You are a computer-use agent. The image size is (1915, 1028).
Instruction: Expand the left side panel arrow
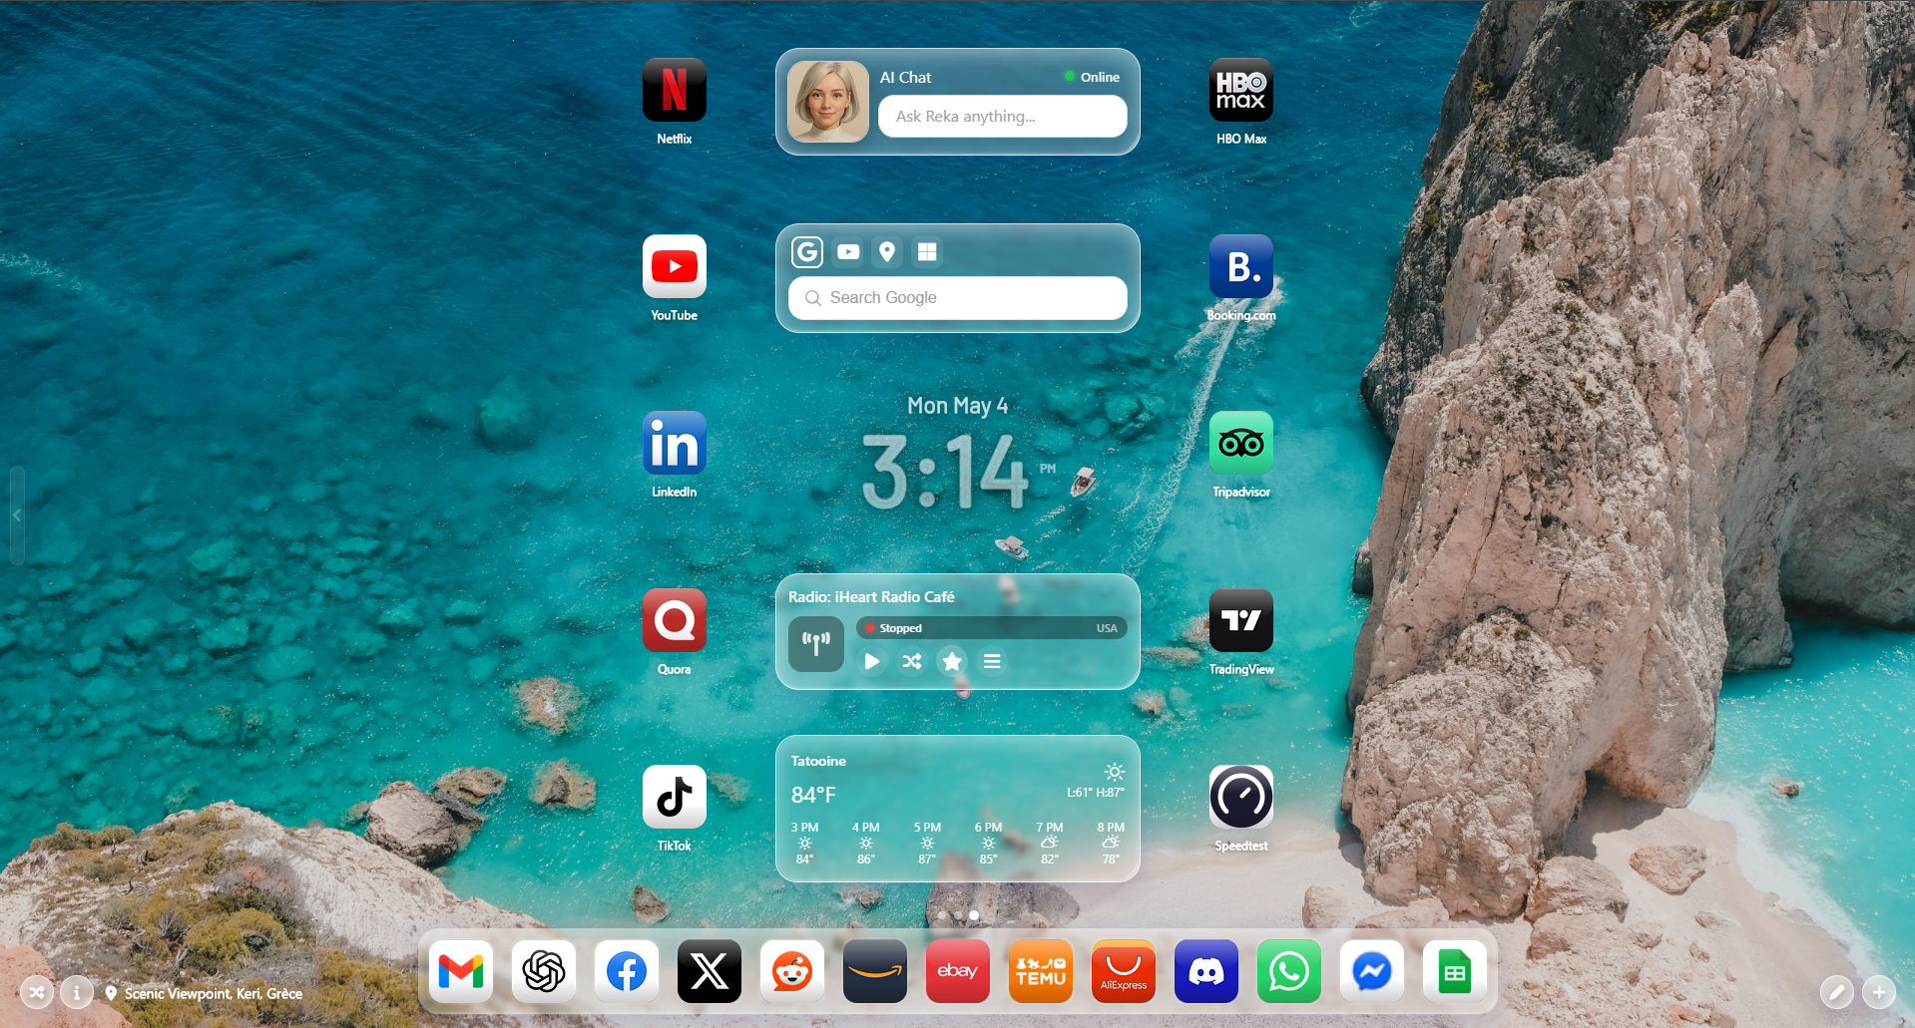tap(17, 515)
